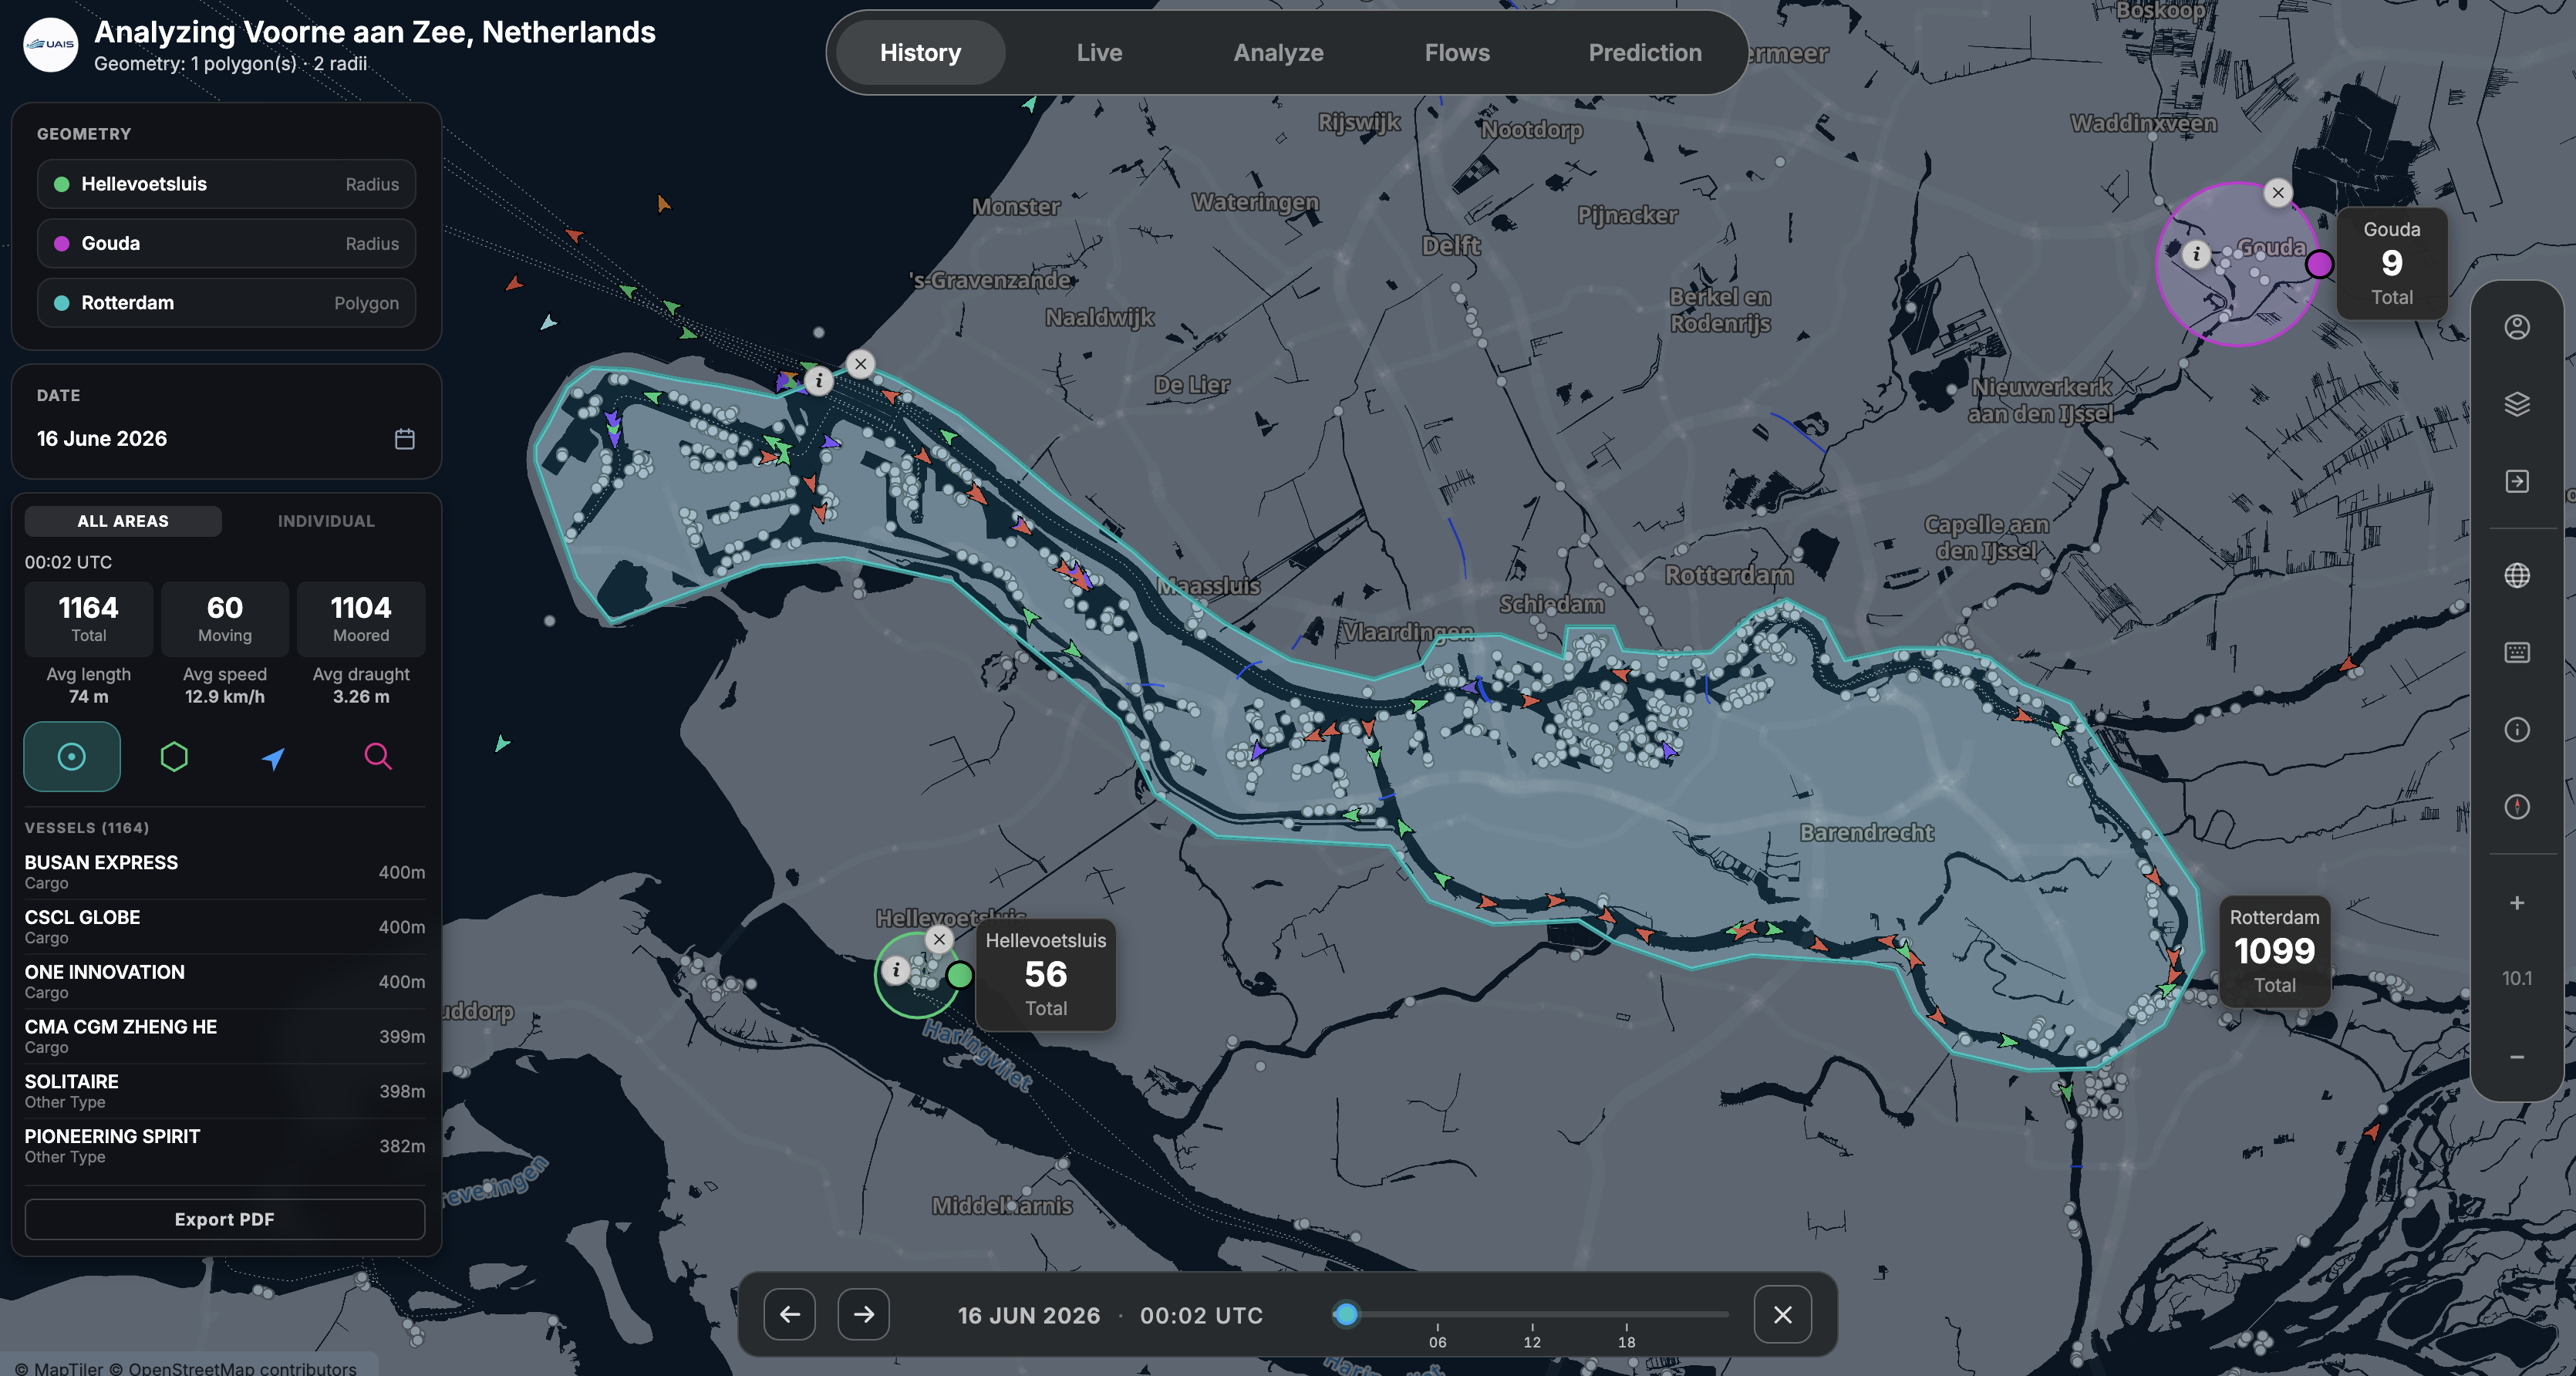Switch to the Live tab
Image resolution: width=2576 pixels, height=1376 pixels.
tap(1099, 53)
